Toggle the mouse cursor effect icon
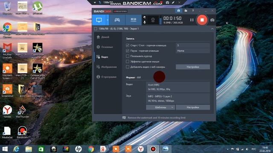This screenshot has width=273, height=153. coord(145,17)
